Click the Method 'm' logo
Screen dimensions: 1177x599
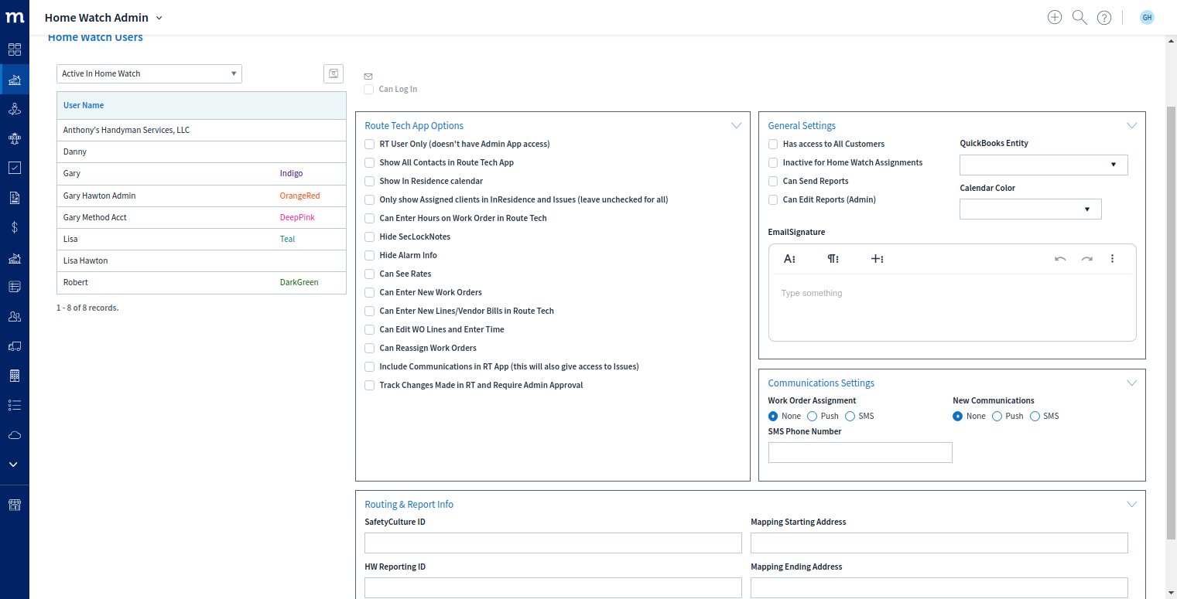coord(14,17)
